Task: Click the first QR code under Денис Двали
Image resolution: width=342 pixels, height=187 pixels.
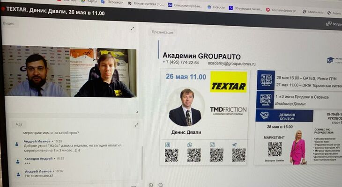Action: (171, 155)
